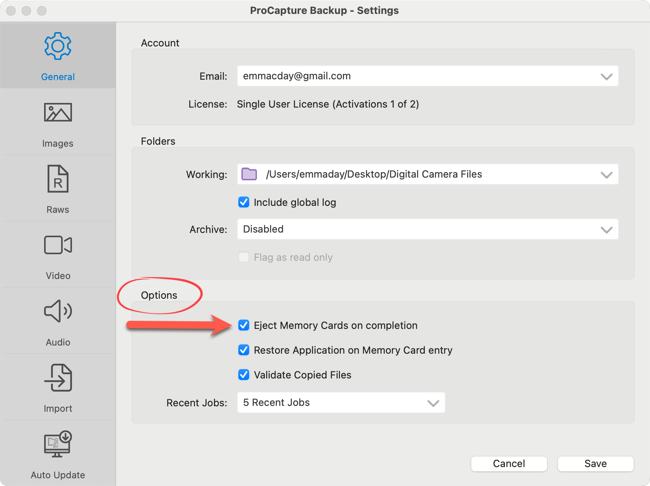This screenshot has width=650, height=486.
Task: Expand the Email account dropdown
Action: (606, 76)
